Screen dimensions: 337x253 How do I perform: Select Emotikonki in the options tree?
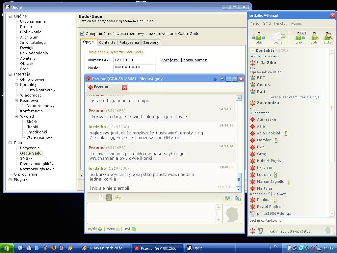[x=37, y=132]
